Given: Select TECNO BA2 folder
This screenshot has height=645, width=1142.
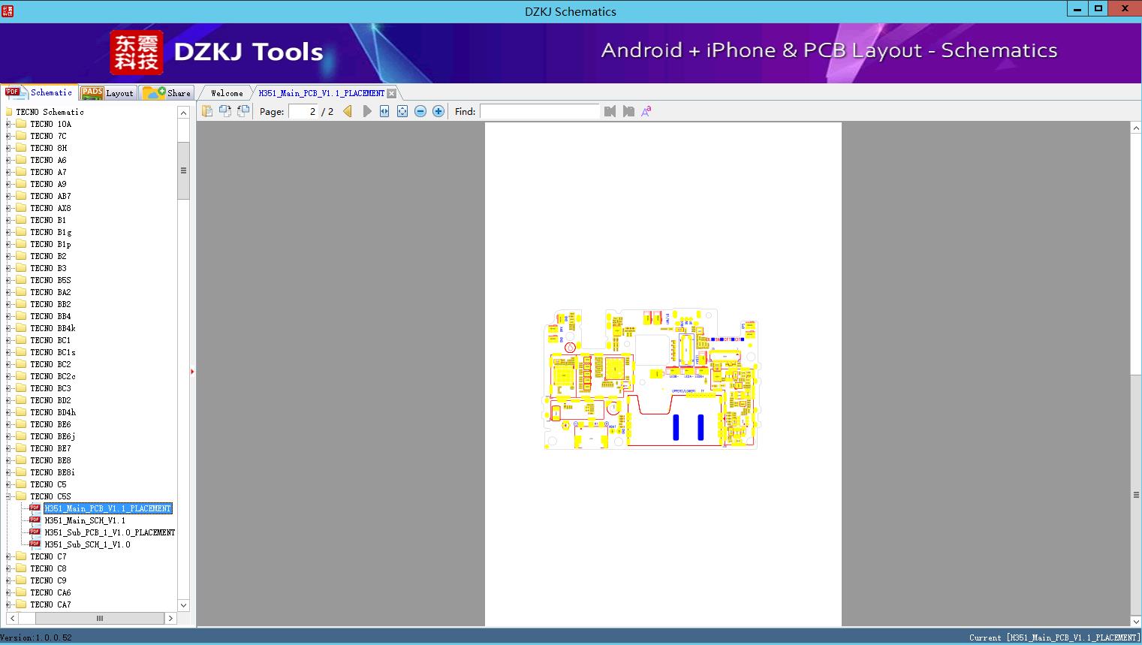Looking at the screenshot, I should [x=50, y=292].
